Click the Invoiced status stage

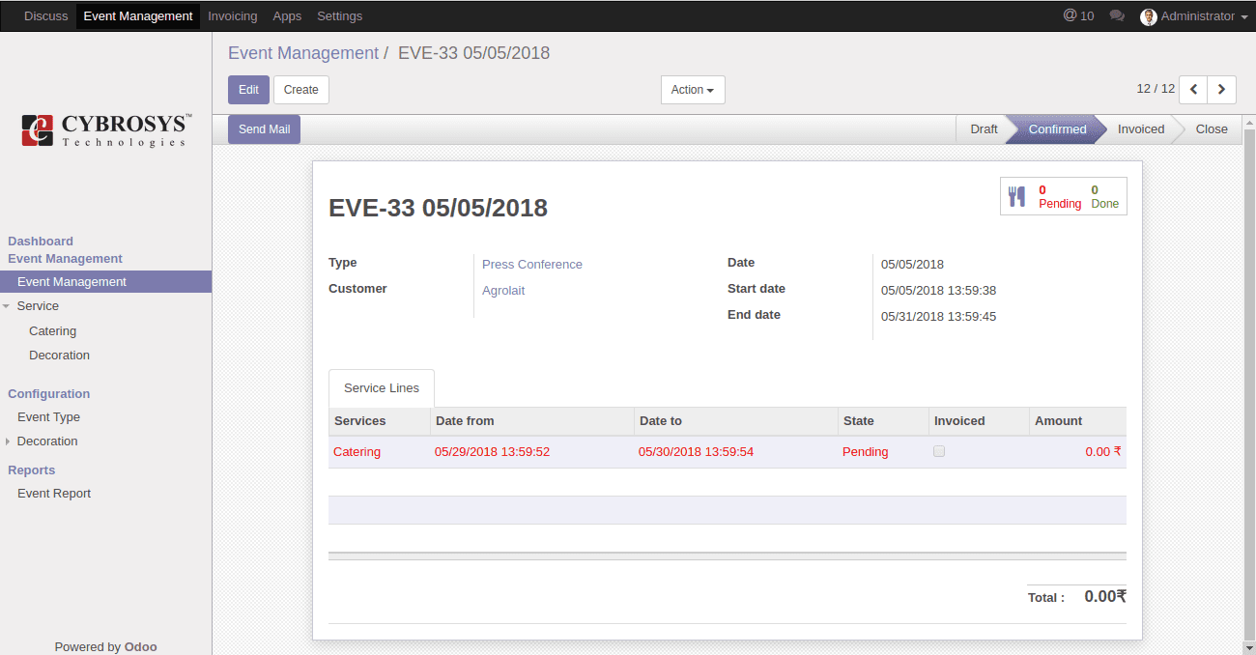point(1141,129)
